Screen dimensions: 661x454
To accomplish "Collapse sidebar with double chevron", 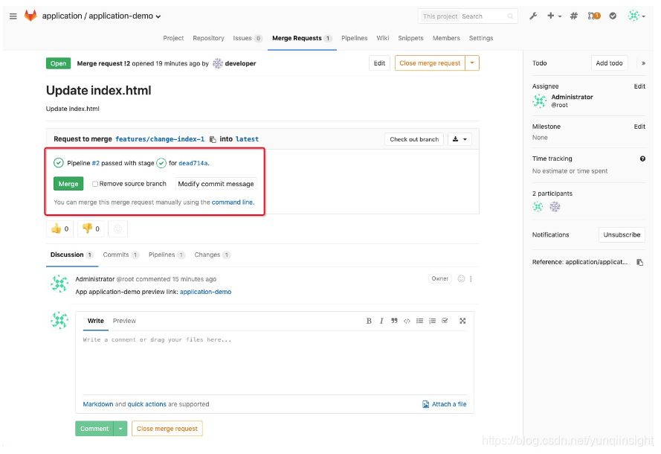I will pos(643,63).
